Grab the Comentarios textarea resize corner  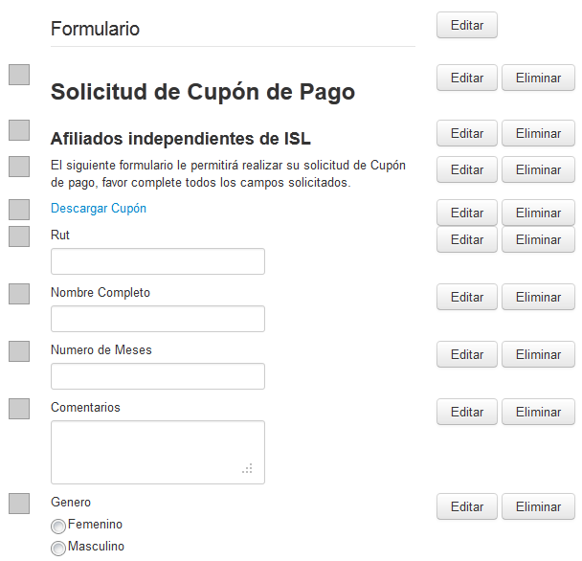coord(247,468)
